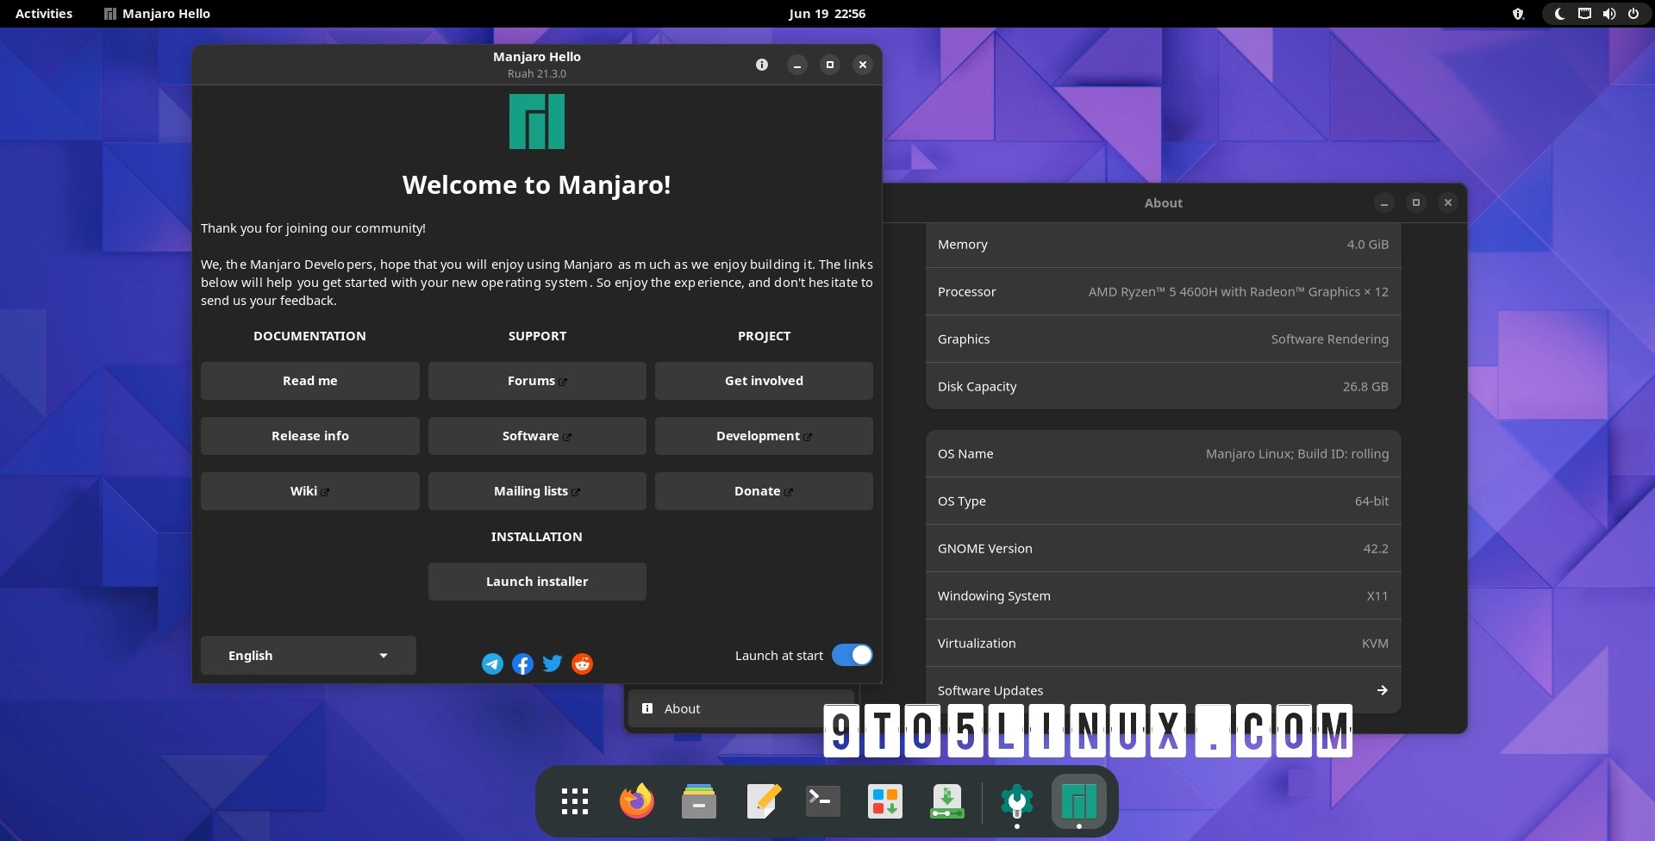1655x841 pixels.
Task: Click the info button in Manjaro Hello titlebar
Action: [762, 65]
